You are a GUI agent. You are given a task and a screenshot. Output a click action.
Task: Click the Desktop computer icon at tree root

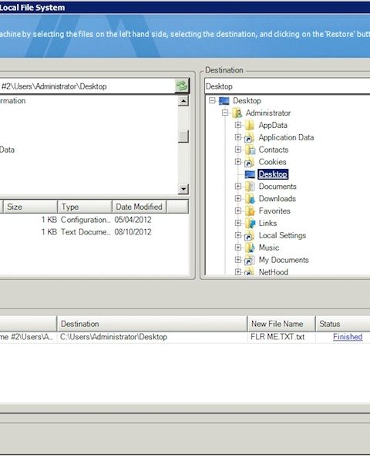(224, 101)
